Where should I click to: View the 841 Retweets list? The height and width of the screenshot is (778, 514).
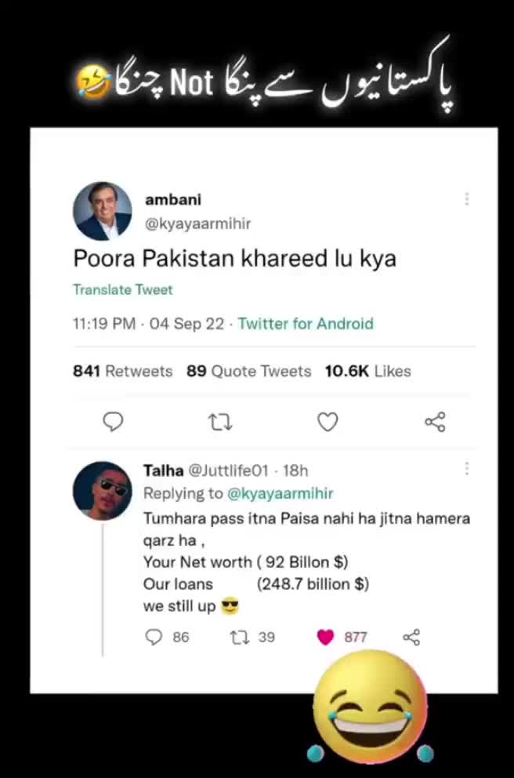(x=122, y=371)
